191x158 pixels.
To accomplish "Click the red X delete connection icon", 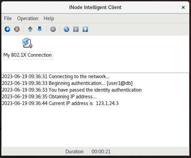I will coord(17,29).
